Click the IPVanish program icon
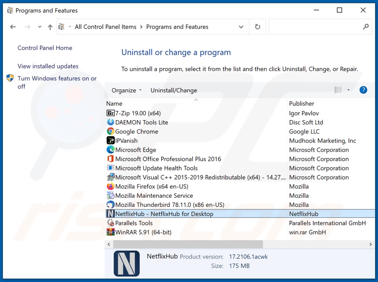The image size is (378, 282). 111,140
